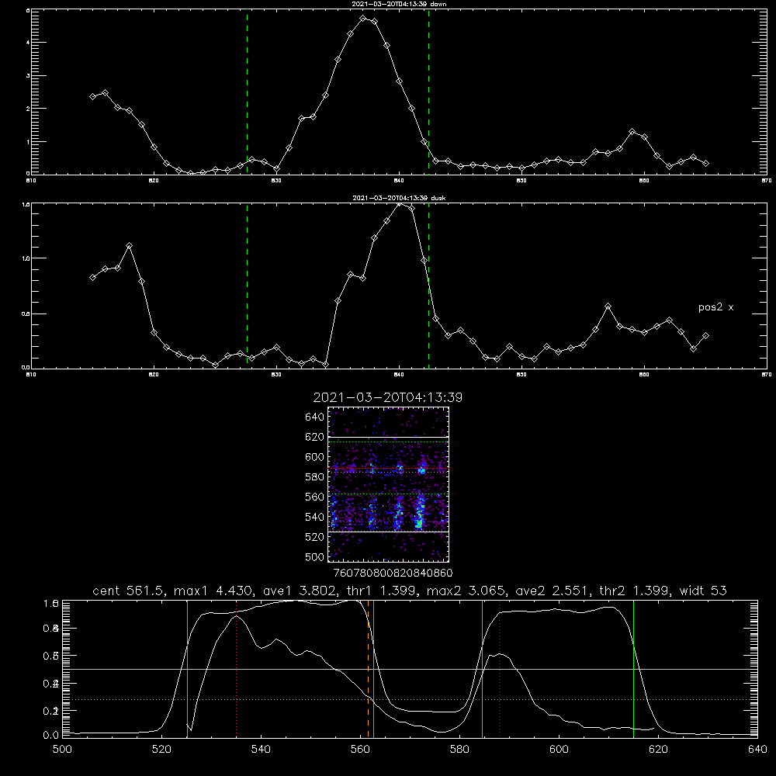The image size is (776, 776).
Task: Click the right green dashed line in dusk plot
Action: point(428,286)
